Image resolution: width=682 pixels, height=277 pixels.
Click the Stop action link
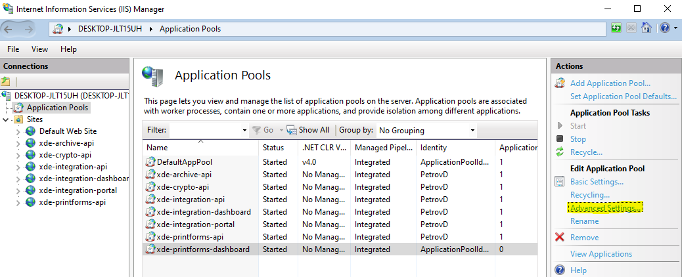(x=578, y=139)
